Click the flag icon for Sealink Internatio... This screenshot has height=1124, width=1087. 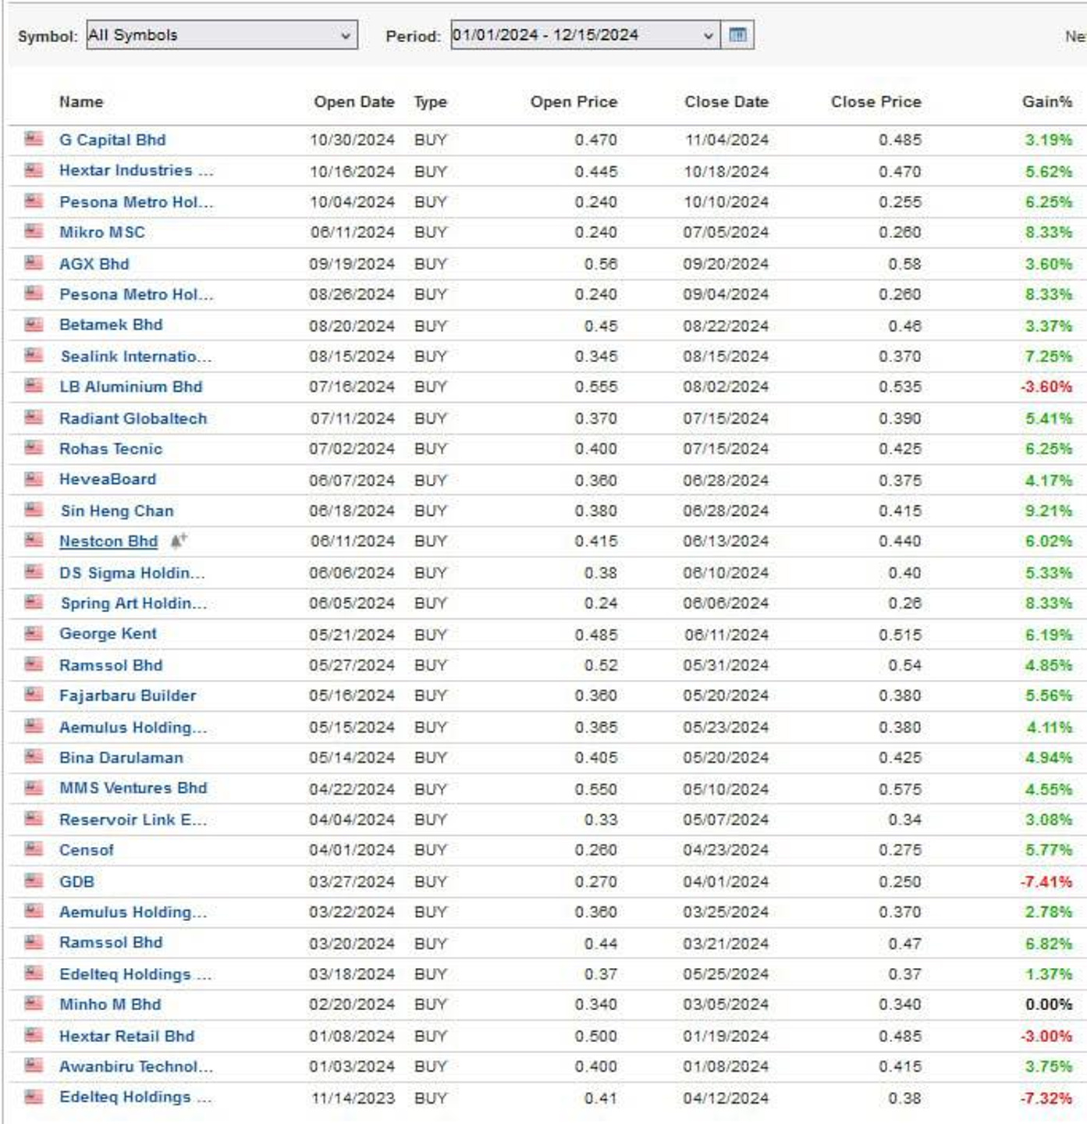(34, 356)
